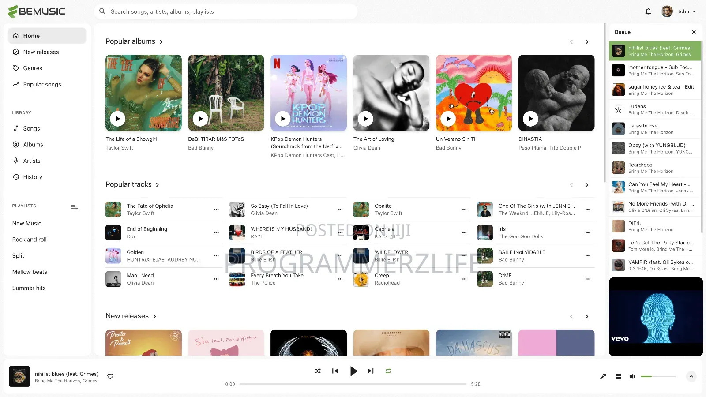
Task: Open options for One Of The Girls
Action: pos(588,210)
